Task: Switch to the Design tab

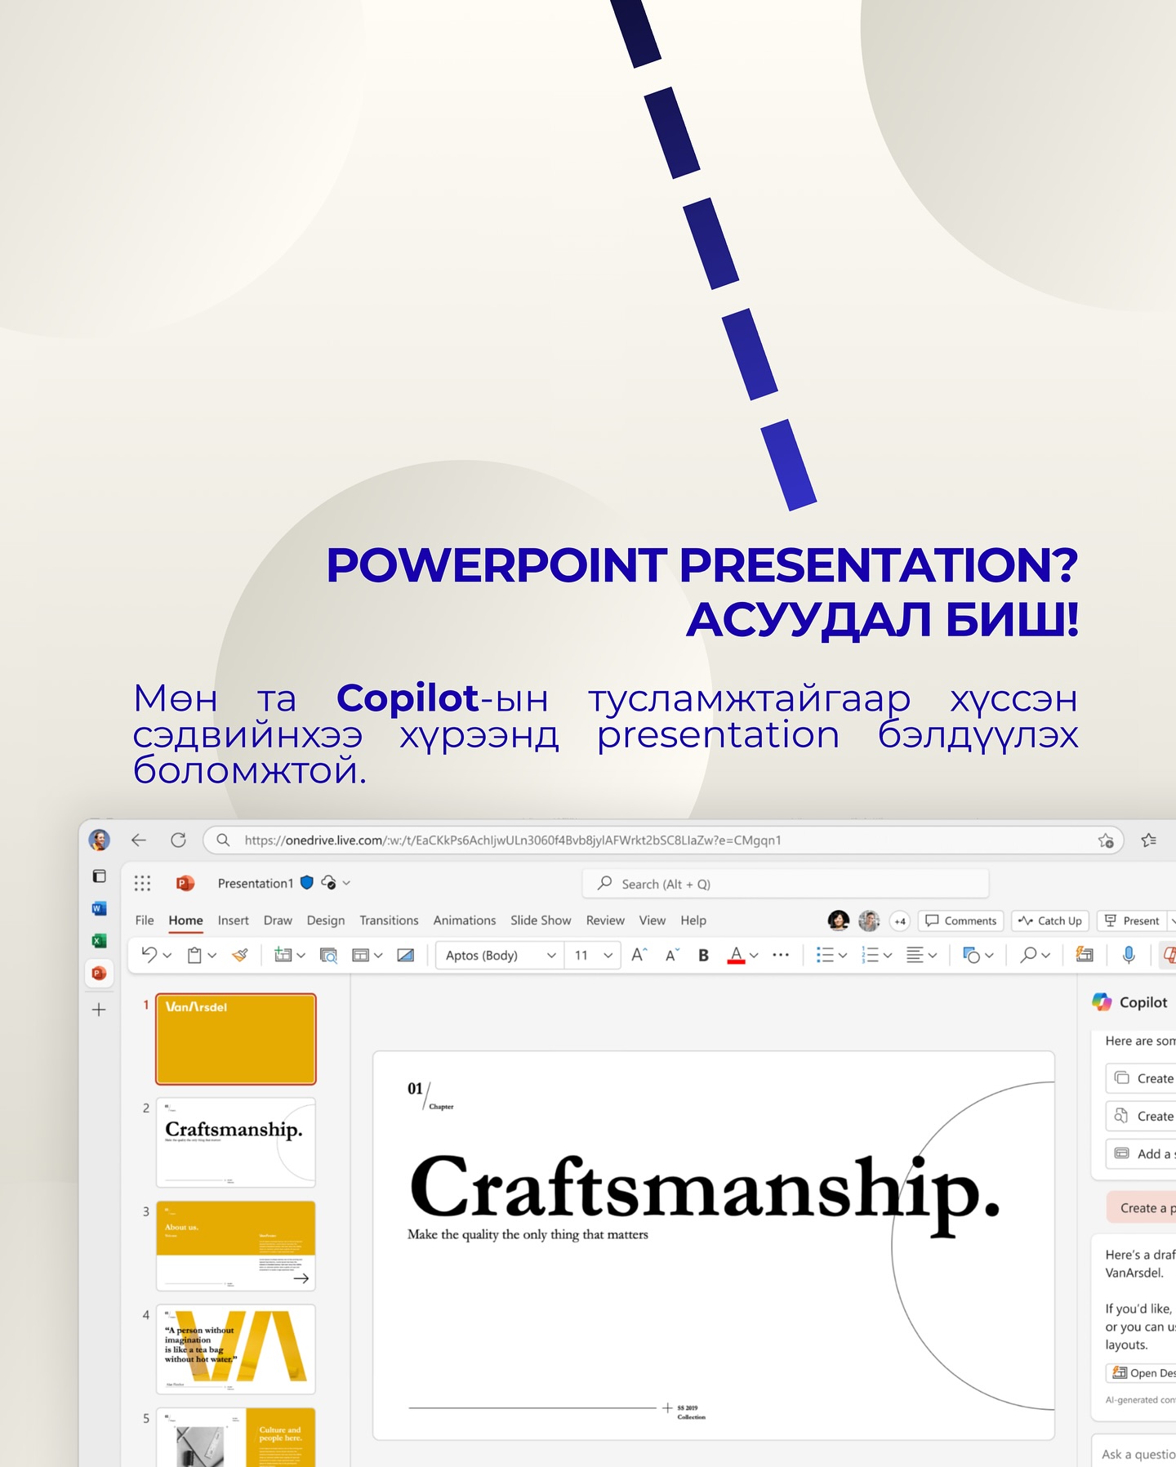Action: tap(326, 921)
